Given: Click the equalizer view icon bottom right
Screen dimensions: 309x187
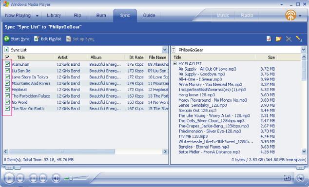Looking at the screenshot, I should (288, 178).
